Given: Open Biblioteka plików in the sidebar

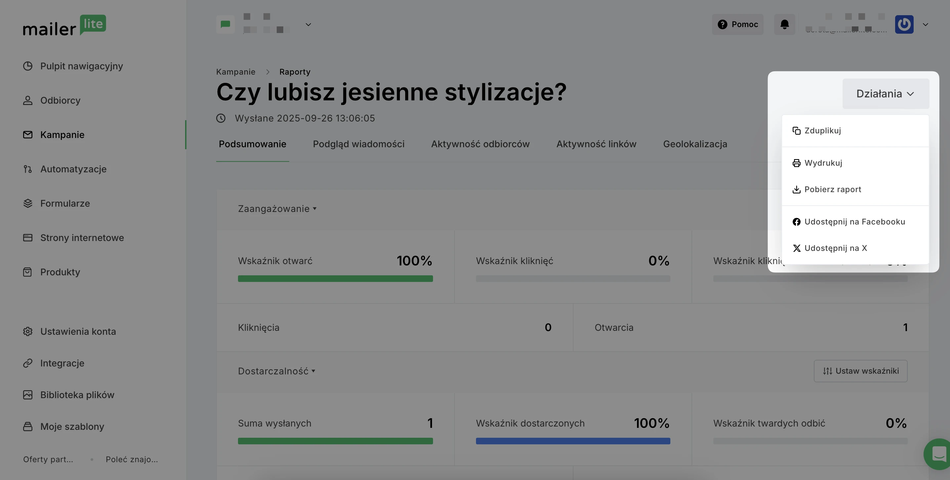Looking at the screenshot, I should 77,395.
